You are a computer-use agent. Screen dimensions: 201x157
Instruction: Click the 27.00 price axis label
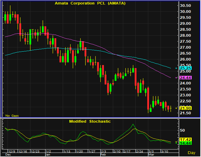[x=185, y=47]
